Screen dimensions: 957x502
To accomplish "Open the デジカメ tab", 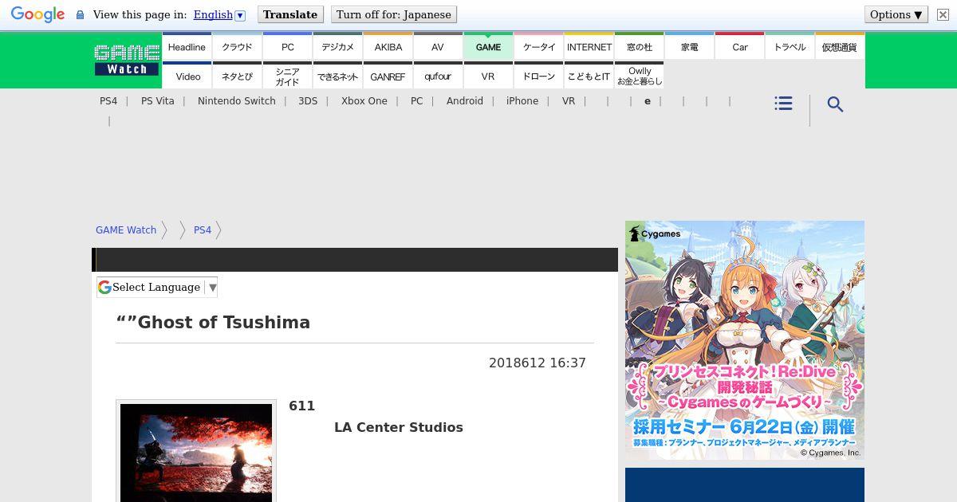I will tap(337, 46).
